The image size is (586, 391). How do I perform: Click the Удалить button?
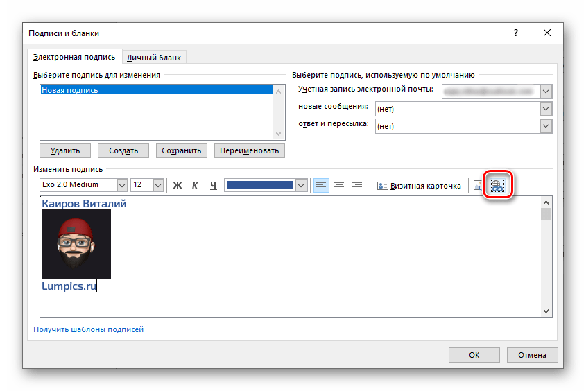(65, 150)
